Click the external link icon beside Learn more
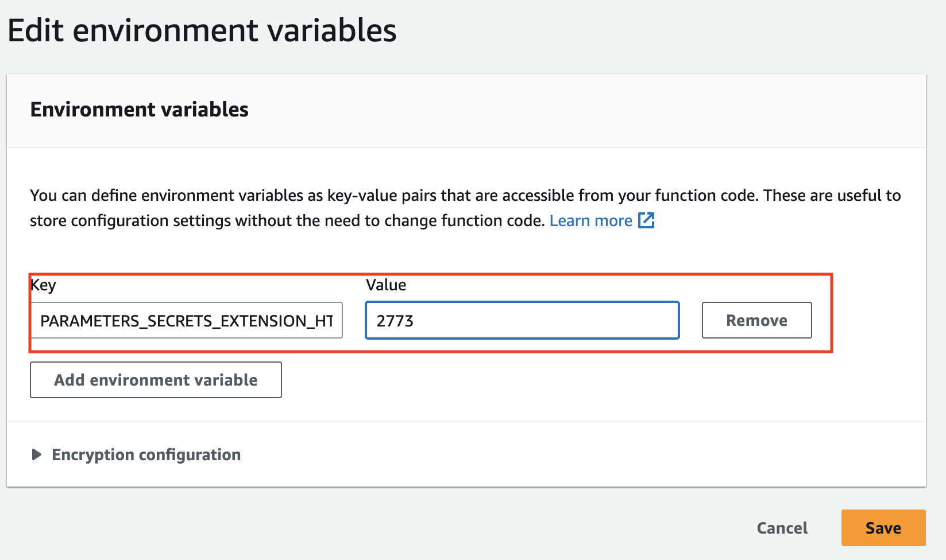946x560 pixels. (x=646, y=220)
